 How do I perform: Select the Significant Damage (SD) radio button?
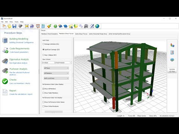pyautogui.click(x=43, y=50)
